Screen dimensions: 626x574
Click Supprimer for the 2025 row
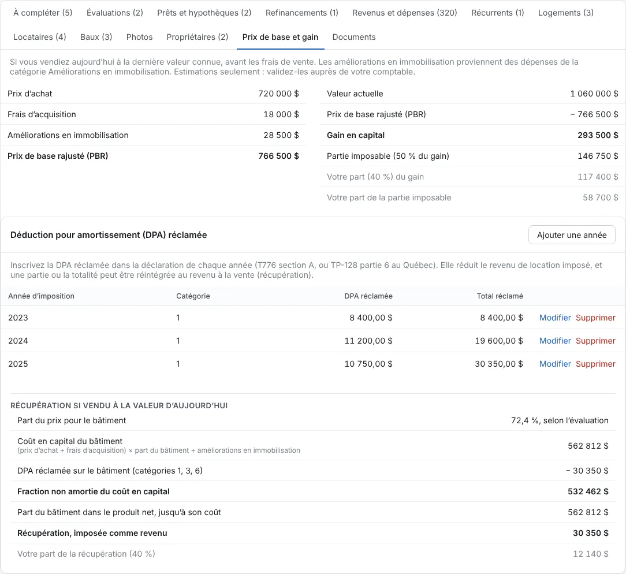pos(595,364)
